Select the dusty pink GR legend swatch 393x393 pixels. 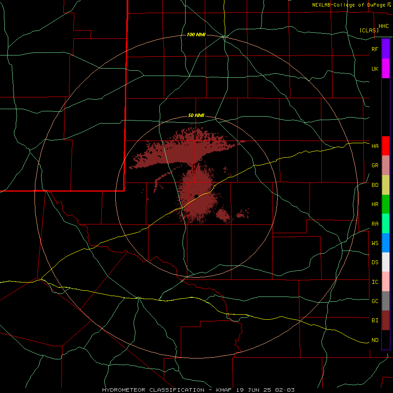[x=386, y=165]
